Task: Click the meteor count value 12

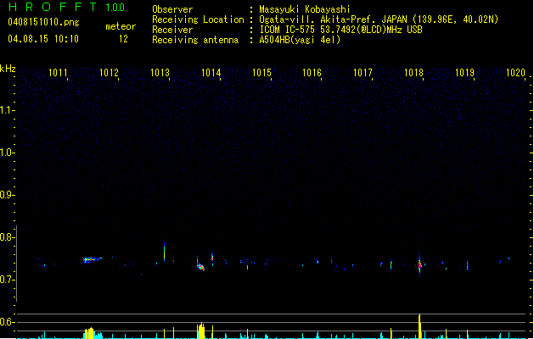Action: pyautogui.click(x=123, y=39)
